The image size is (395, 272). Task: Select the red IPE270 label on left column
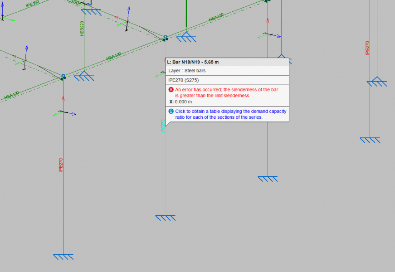click(x=61, y=165)
